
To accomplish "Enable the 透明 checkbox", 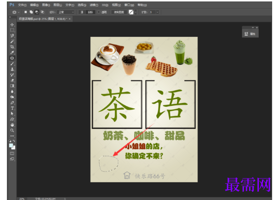I will pos(99,12).
